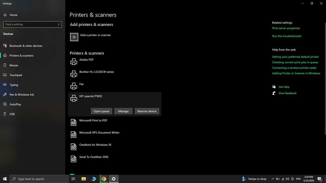Select the Adobe PDF printer icon
This screenshot has height=183, width=326.
(74, 61)
